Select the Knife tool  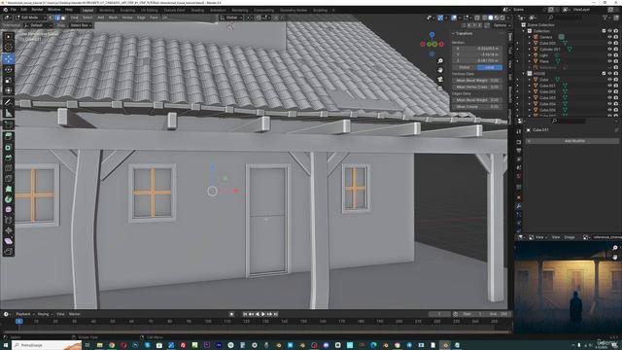coord(9,179)
